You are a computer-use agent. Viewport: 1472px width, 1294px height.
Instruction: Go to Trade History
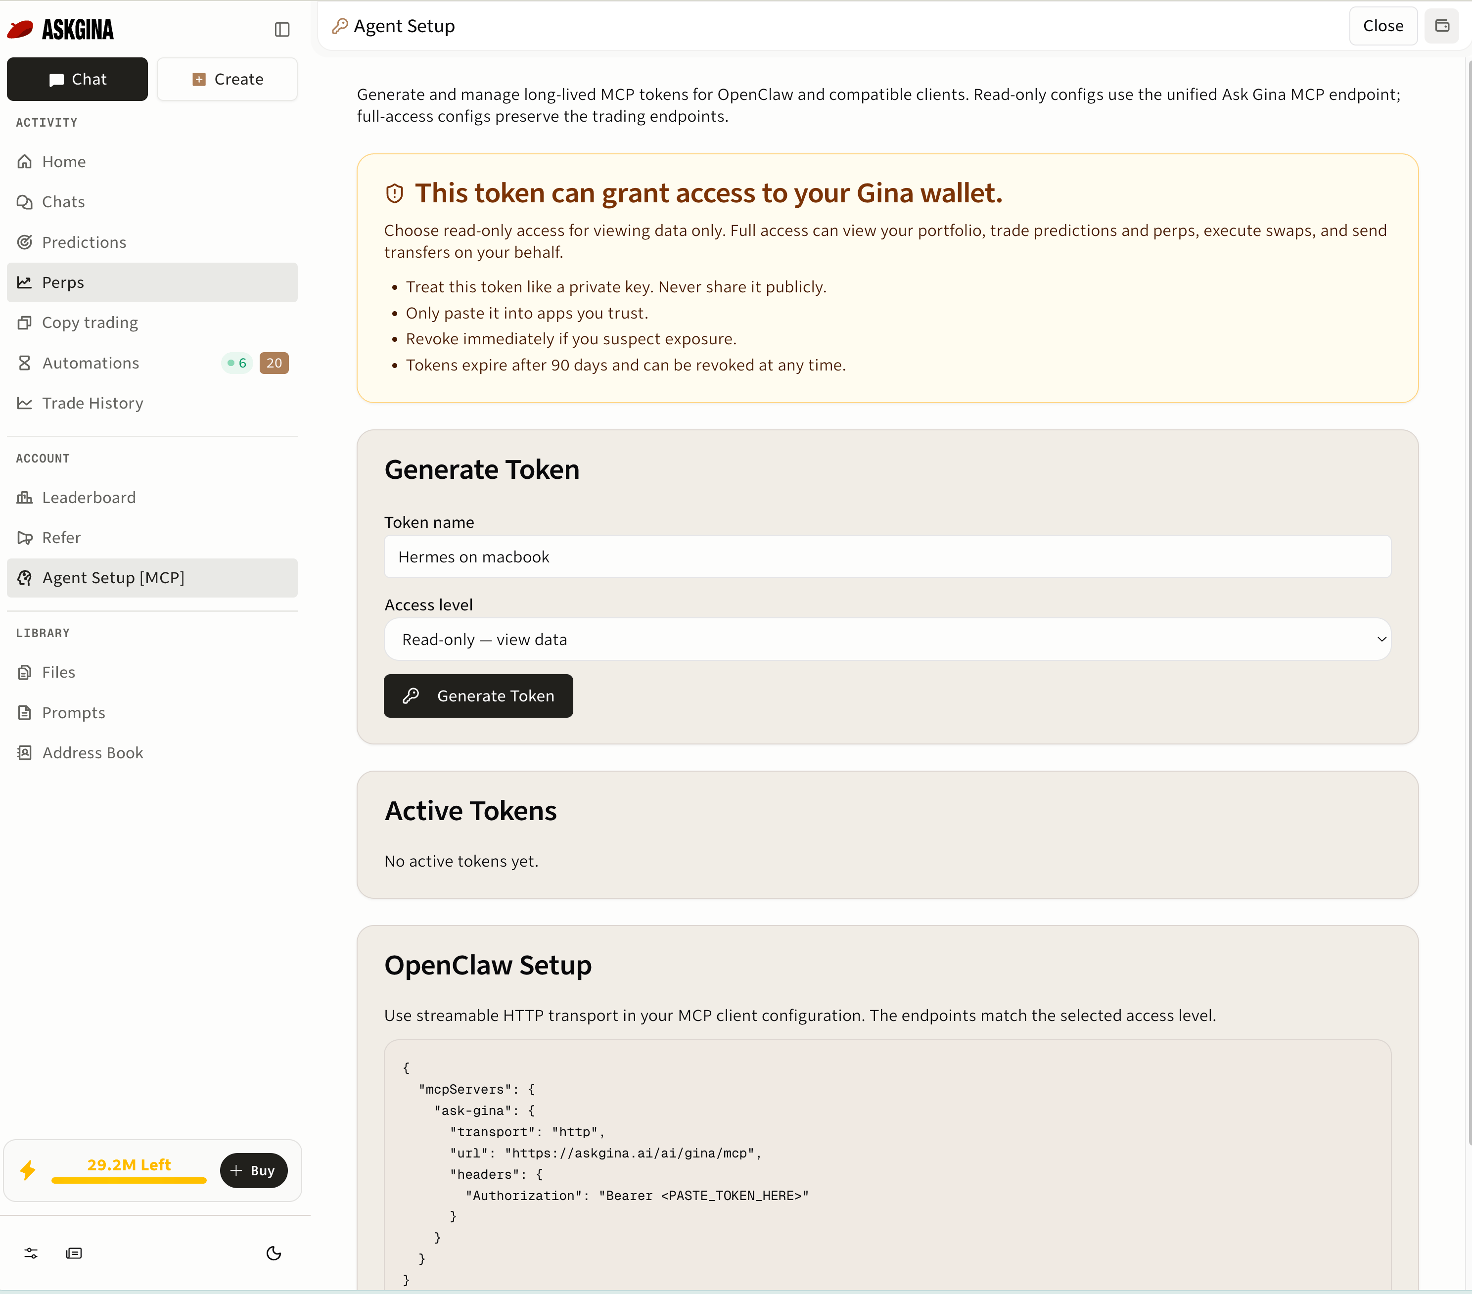[152, 403]
